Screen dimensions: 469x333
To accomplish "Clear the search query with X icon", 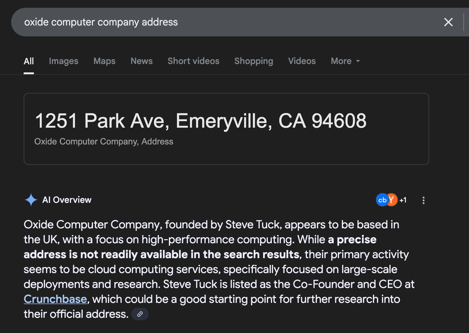I will [x=448, y=22].
